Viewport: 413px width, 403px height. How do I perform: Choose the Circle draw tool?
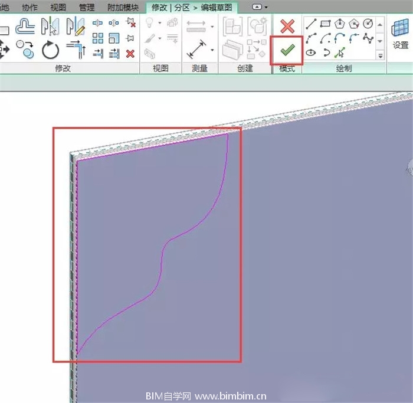click(368, 24)
